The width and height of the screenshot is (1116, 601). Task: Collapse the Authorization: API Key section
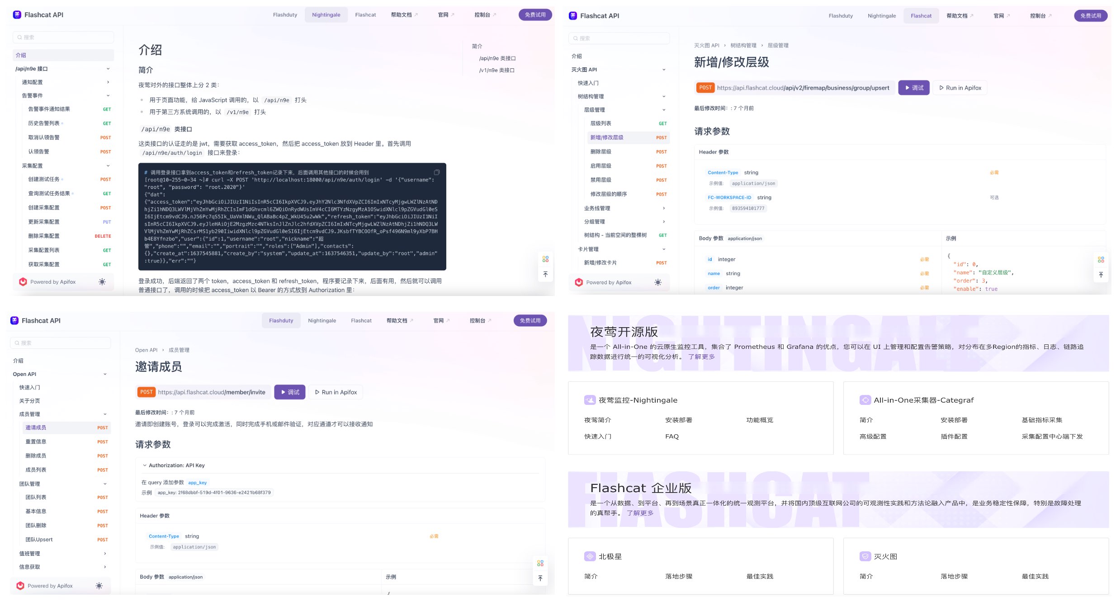(x=145, y=465)
